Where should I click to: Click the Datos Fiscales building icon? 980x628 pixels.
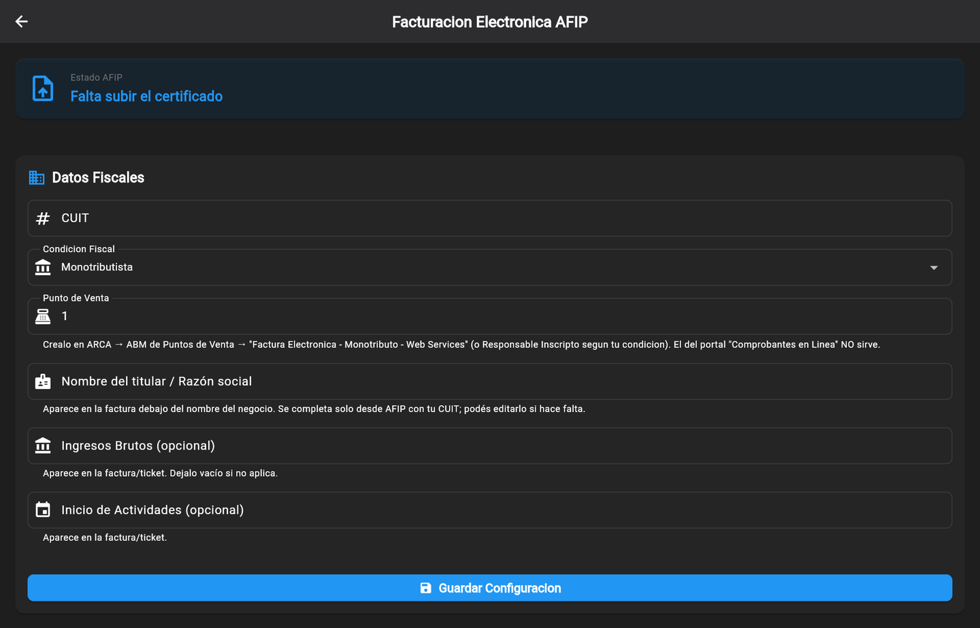tap(37, 178)
